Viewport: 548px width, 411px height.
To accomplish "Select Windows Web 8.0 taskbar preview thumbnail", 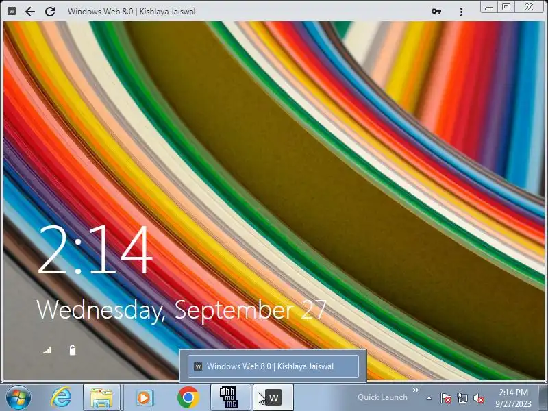I will (273, 366).
